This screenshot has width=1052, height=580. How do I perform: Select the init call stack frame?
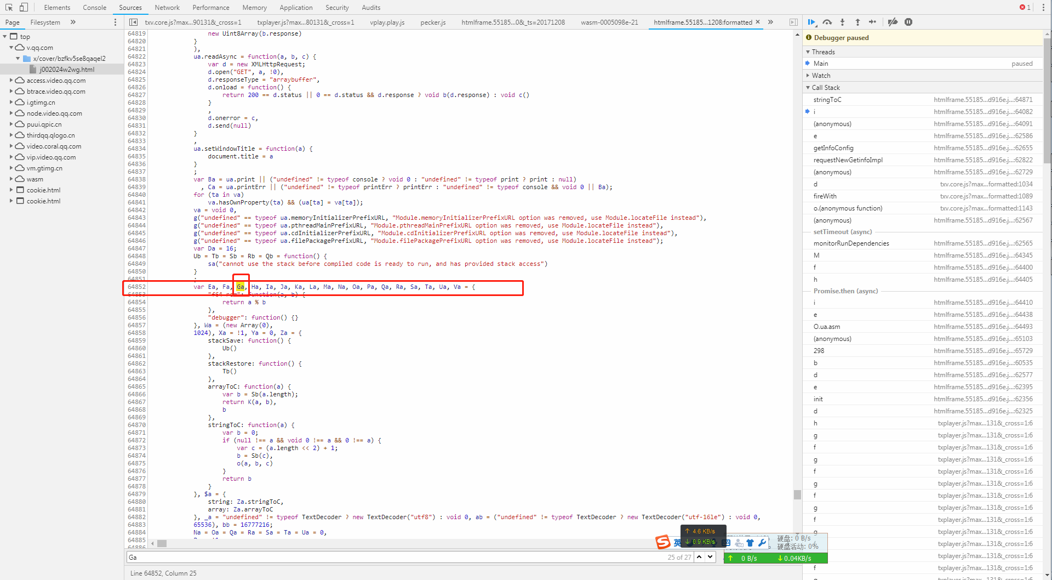(x=923, y=399)
